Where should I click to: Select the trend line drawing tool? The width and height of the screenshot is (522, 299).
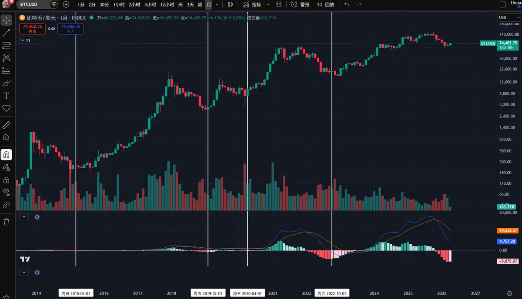(x=7, y=33)
